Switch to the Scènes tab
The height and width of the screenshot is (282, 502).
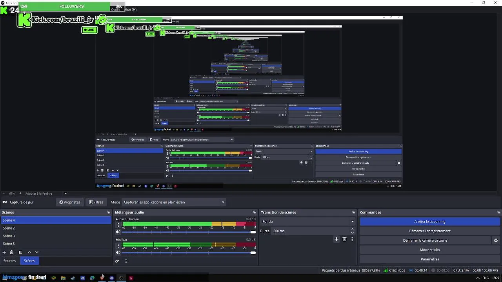click(x=29, y=261)
